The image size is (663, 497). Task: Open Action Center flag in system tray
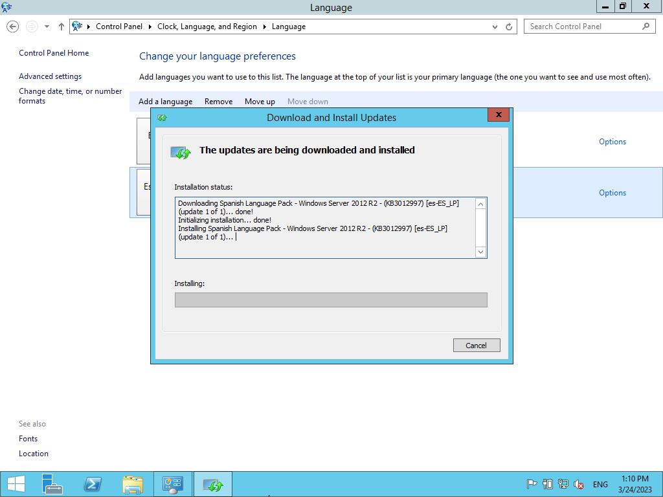pyautogui.click(x=532, y=484)
